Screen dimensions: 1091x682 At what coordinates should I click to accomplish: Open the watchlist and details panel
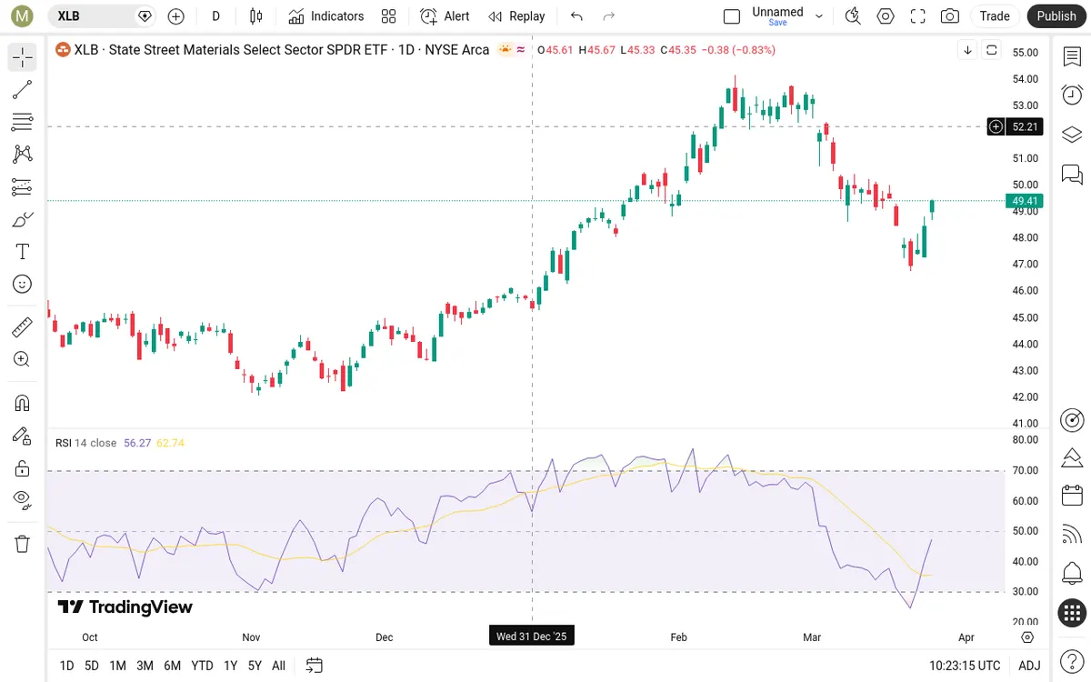(x=1072, y=57)
